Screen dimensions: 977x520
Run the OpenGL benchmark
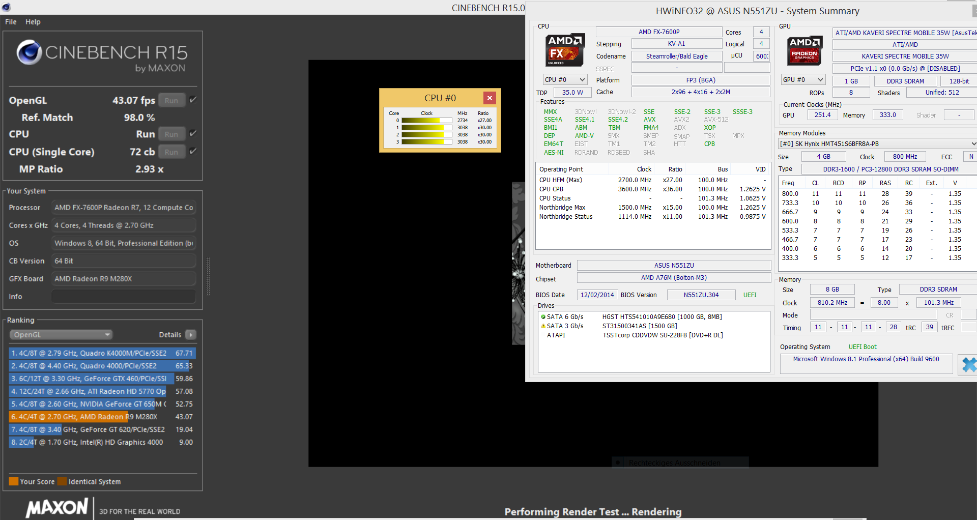click(171, 101)
